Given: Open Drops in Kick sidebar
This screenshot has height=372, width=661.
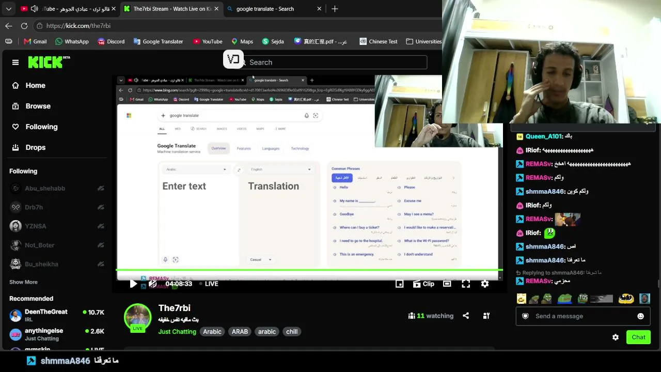Looking at the screenshot, I should (29, 147).
